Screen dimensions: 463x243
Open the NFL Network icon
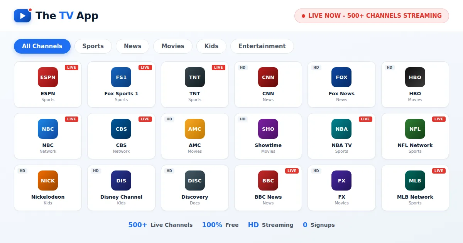click(x=415, y=129)
